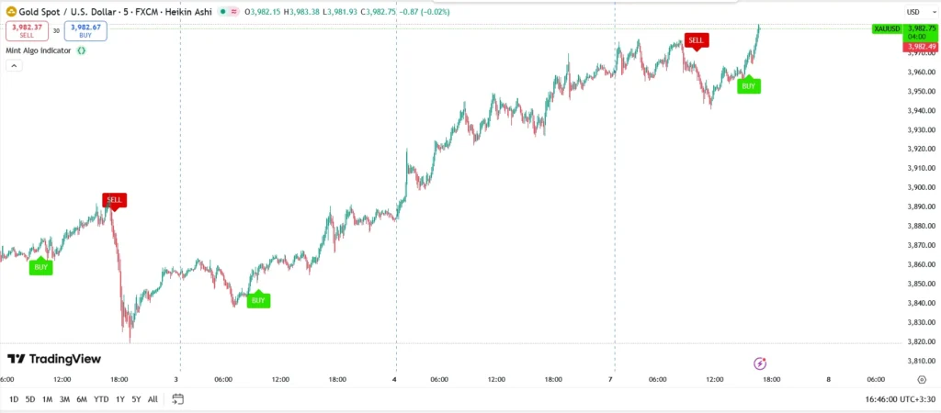Open the Go to date calendar icon
The image size is (941, 413).
pyautogui.click(x=178, y=399)
